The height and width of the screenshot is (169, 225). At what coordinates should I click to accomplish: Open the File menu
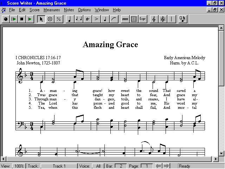click(12, 10)
